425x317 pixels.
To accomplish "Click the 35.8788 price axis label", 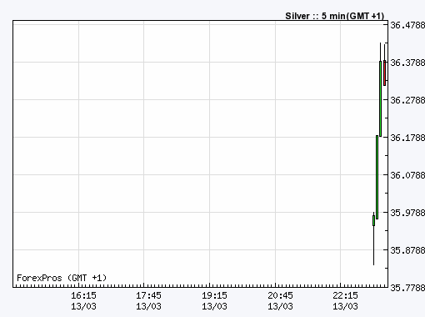I will coord(407,250).
